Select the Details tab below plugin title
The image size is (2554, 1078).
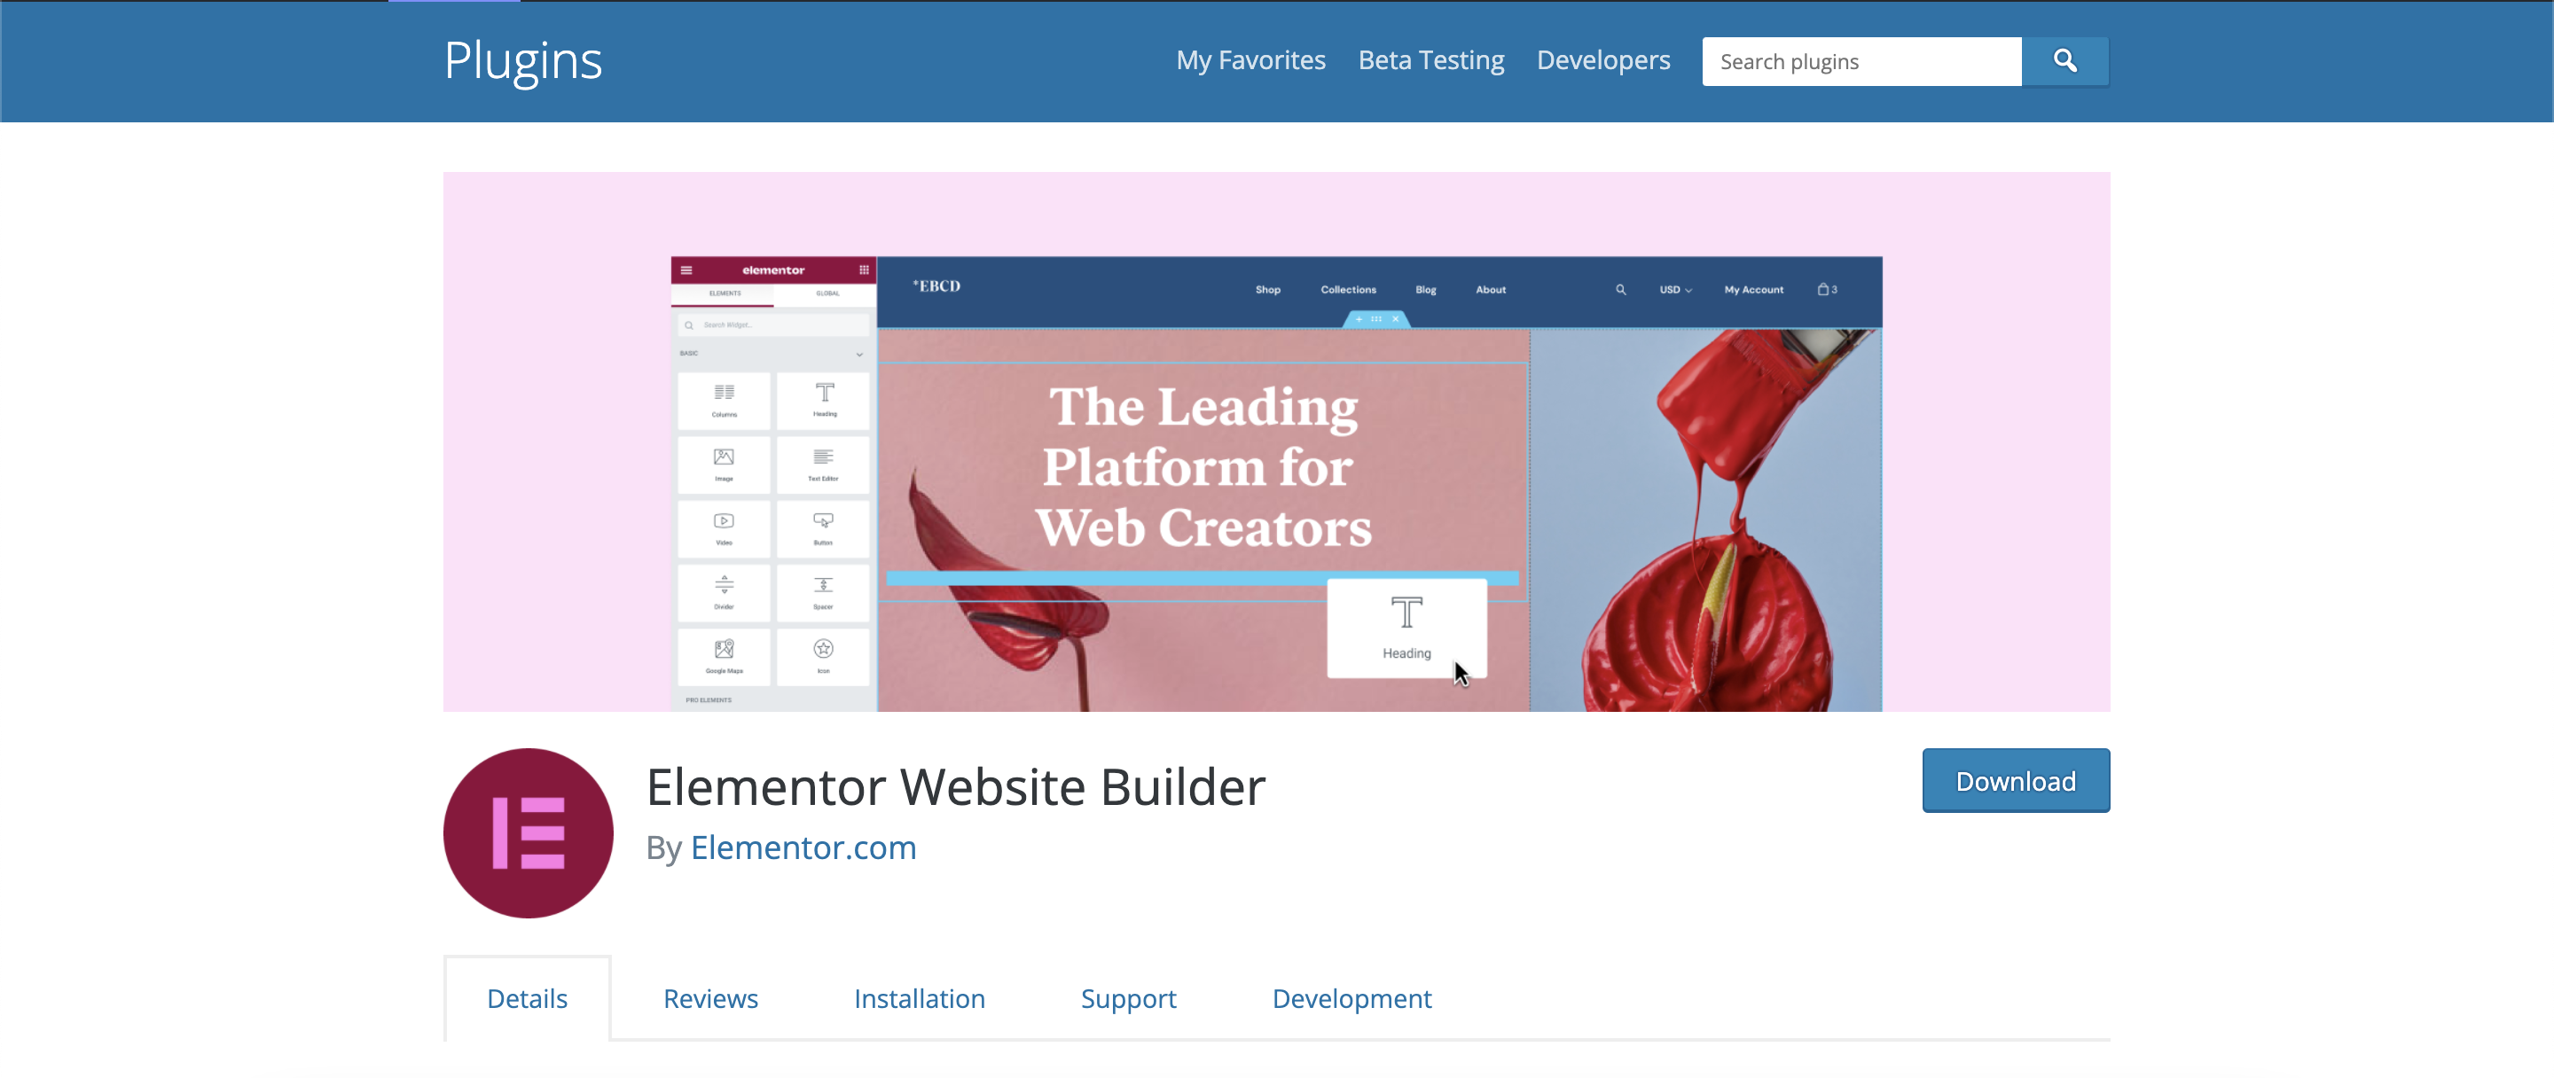(524, 998)
